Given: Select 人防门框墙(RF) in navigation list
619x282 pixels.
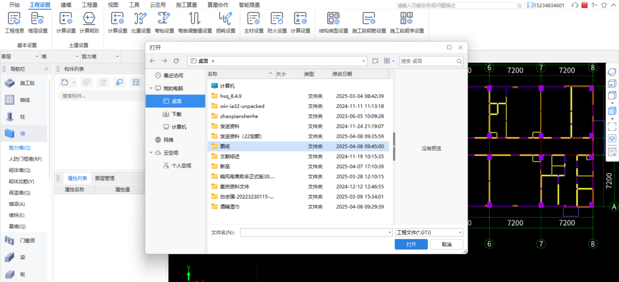Looking at the screenshot, I should coord(25,159).
